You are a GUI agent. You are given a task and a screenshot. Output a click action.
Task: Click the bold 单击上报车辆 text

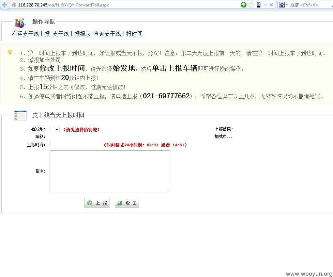(x=175, y=68)
